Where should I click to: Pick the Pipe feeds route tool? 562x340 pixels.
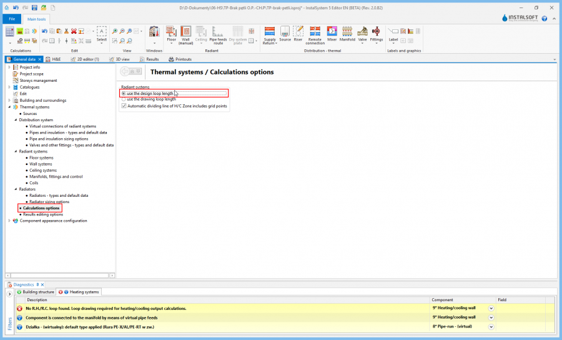pos(217,34)
